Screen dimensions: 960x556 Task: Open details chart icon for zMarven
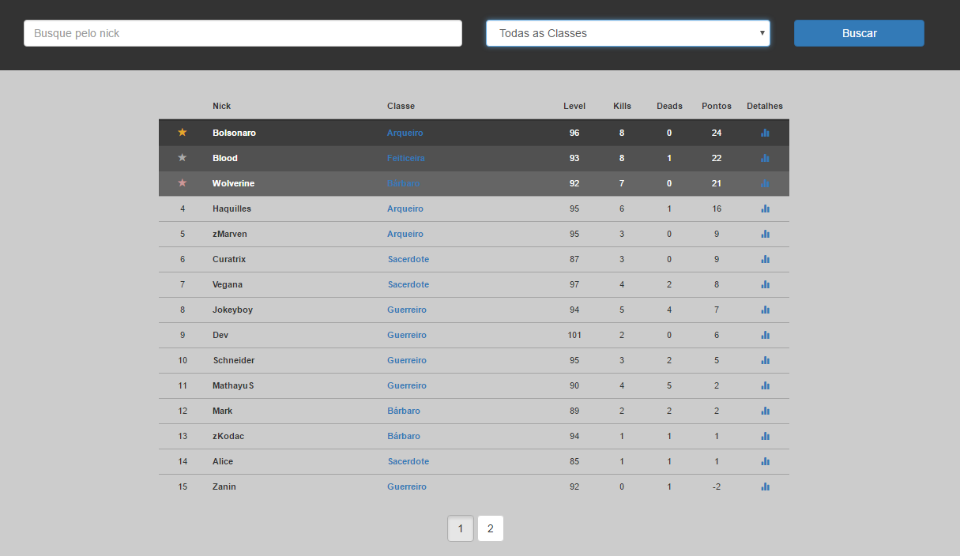tap(765, 234)
